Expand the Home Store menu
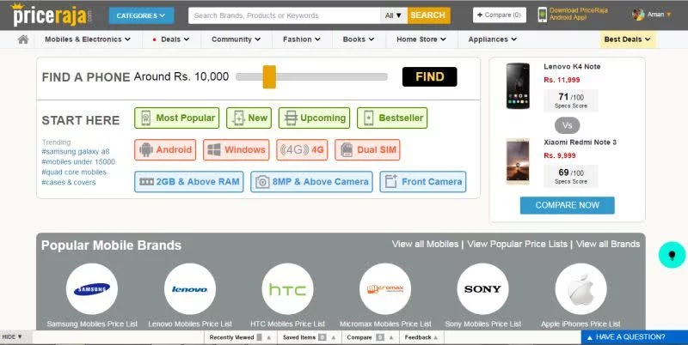The height and width of the screenshot is (345, 688). (421, 39)
